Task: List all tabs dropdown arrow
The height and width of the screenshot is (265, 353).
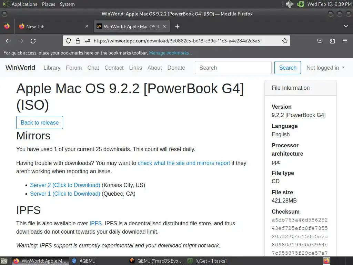Action: pyautogui.click(x=346, y=26)
